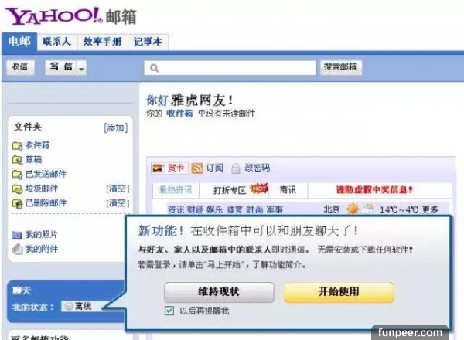The width and height of the screenshot is (464, 340).
Task: Click the 改密码 lock icon
Action: click(x=236, y=168)
